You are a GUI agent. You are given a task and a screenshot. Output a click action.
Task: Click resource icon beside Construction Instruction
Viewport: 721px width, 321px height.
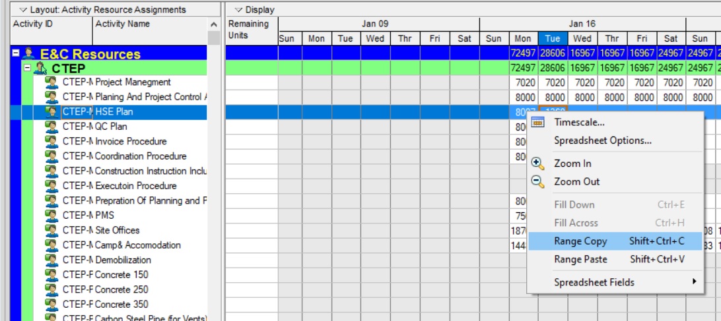pyautogui.click(x=51, y=171)
